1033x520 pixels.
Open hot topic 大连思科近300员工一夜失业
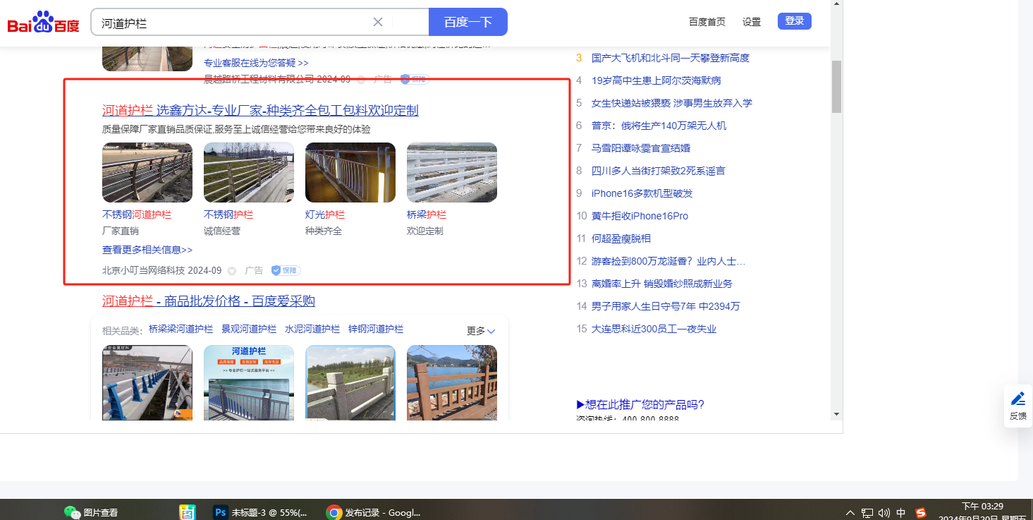coord(654,329)
